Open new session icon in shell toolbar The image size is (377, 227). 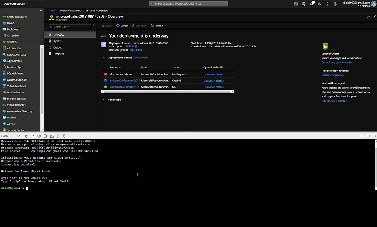[x=52, y=136]
